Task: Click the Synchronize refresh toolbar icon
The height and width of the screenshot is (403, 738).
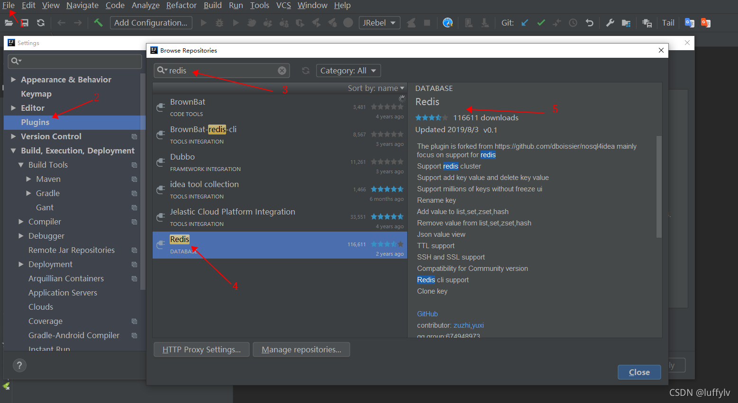Action: [x=41, y=23]
